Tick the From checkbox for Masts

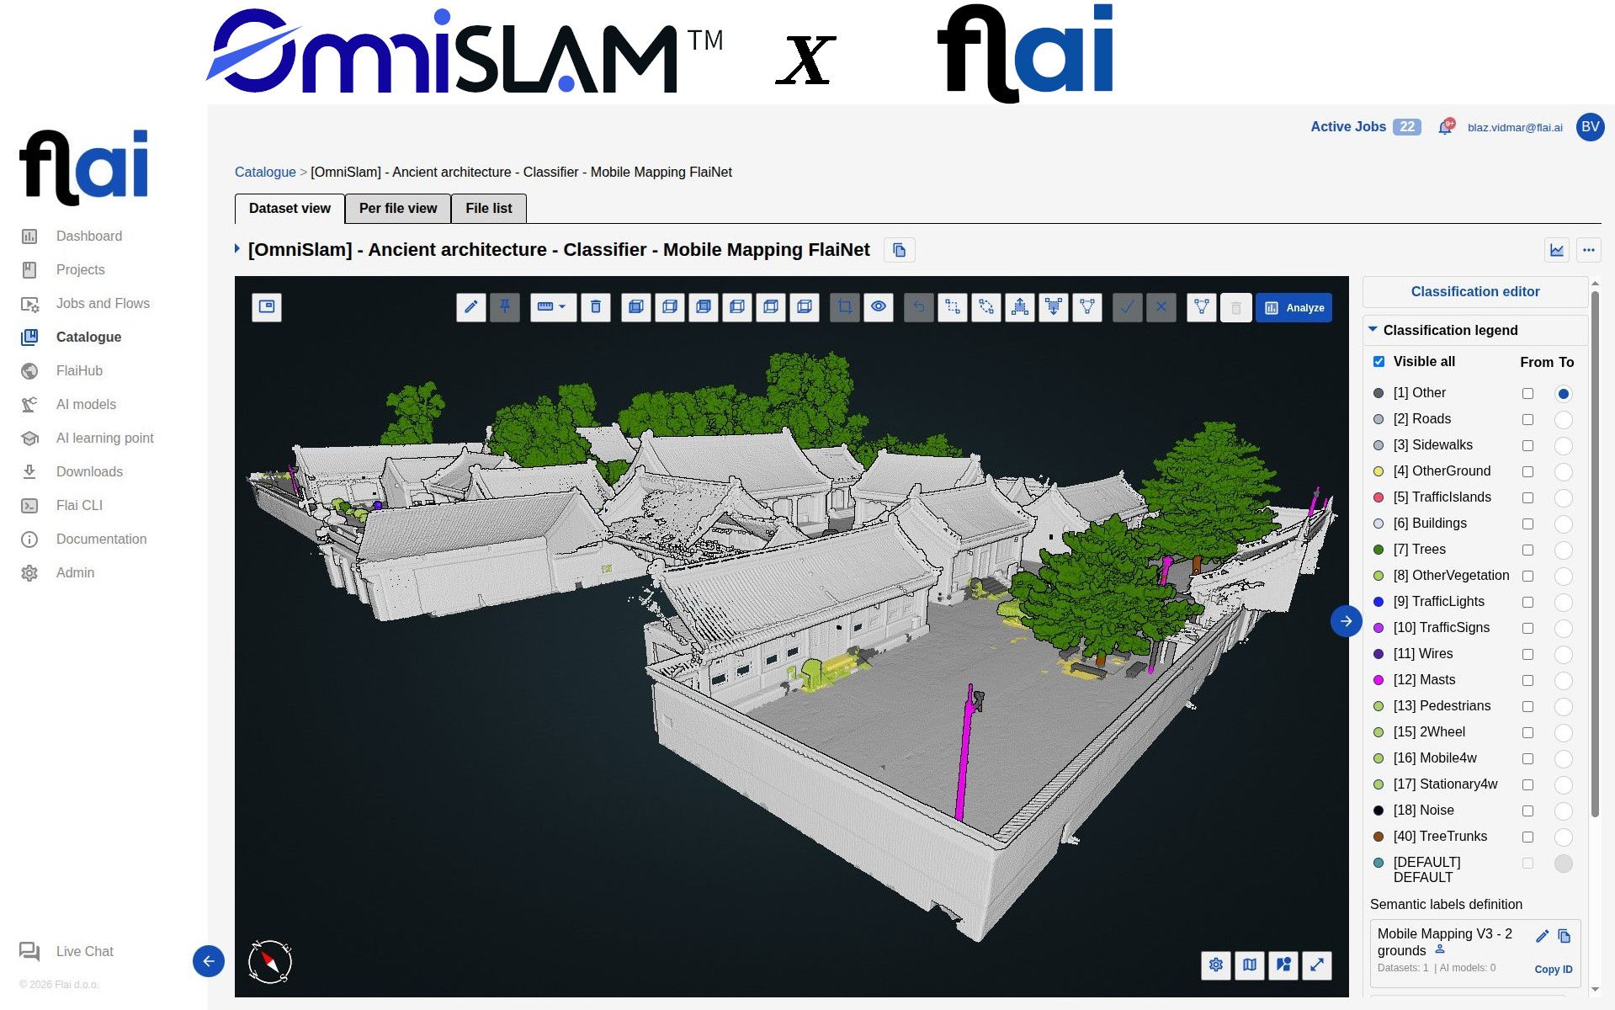coord(1527,680)
